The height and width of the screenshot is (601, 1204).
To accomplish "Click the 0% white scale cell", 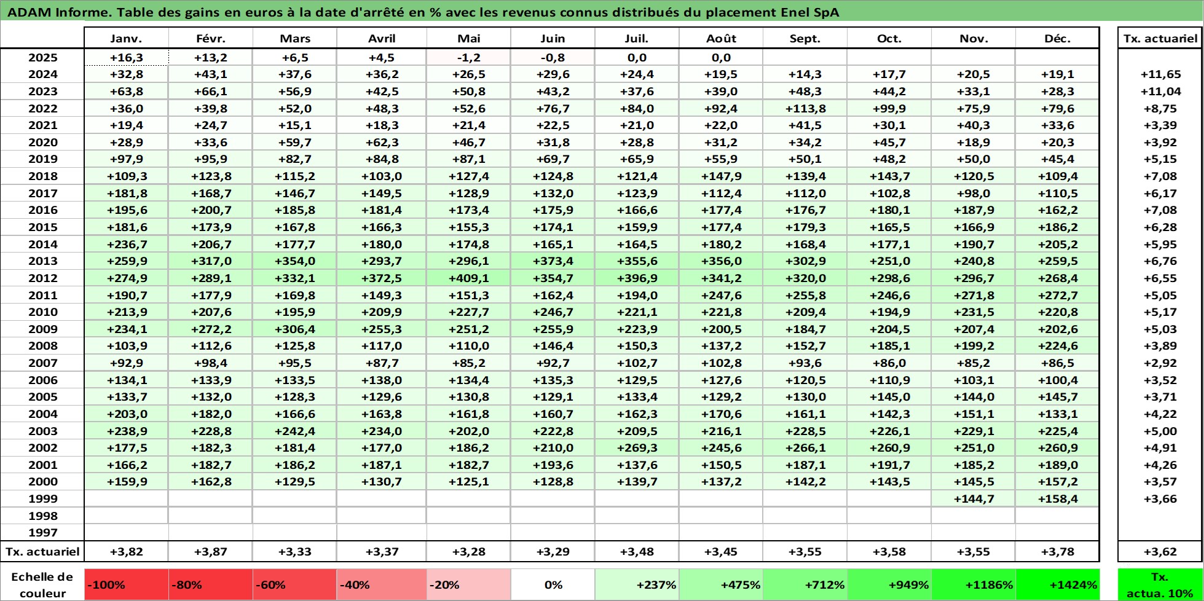I will (553, 585).
